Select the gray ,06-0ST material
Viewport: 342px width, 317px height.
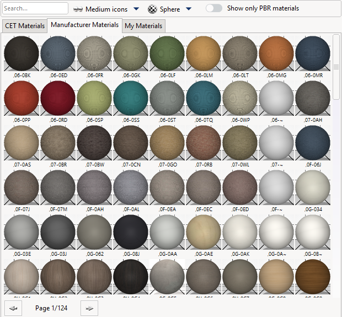point(167,98)
